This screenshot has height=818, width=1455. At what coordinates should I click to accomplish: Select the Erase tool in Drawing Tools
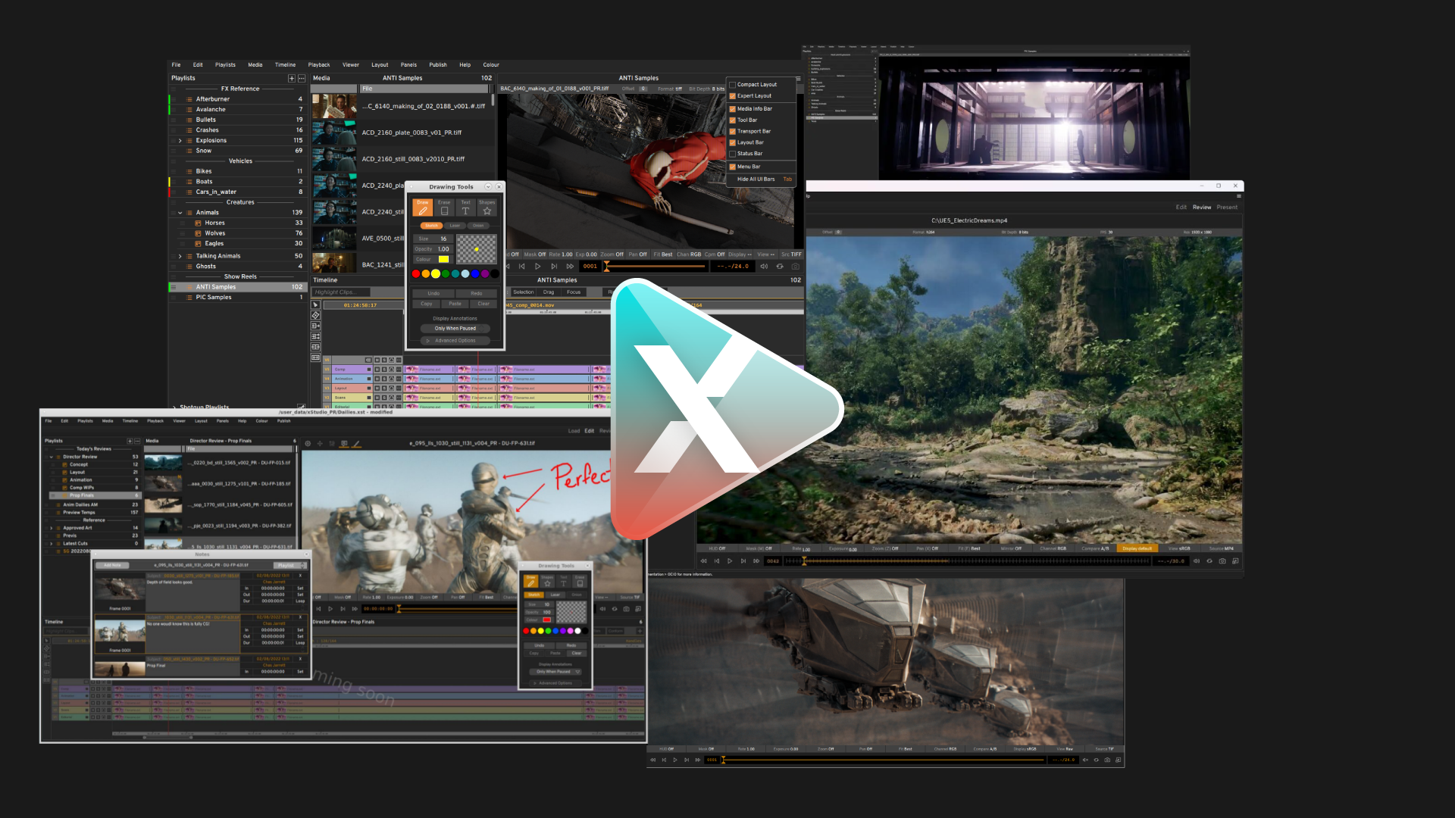(444, 208)
